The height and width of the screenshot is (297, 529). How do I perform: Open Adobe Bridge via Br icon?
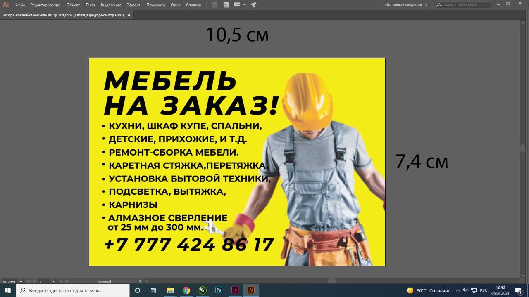click(x=214, y=5)
